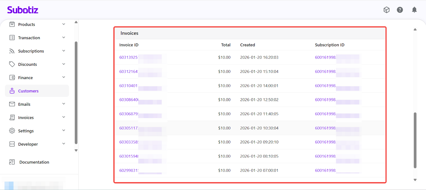This screenshot has width=426, height=190.
Task: Click the cube icon in header
Action: point(386,10)
